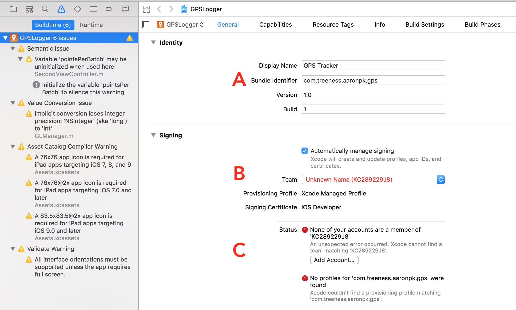Click the Add Account... button
The height and width of the screenshot is (310, 516).
click(334, 260)
